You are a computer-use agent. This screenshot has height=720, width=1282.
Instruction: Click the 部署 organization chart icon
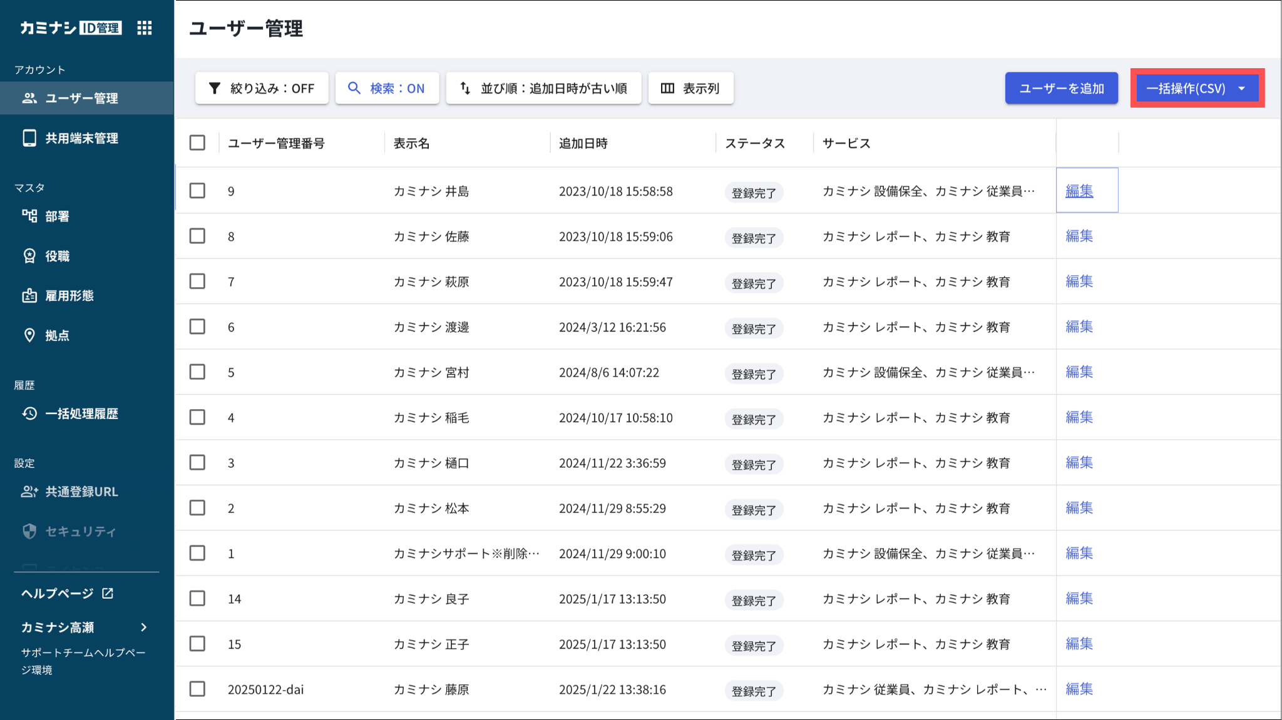(29, 216)
